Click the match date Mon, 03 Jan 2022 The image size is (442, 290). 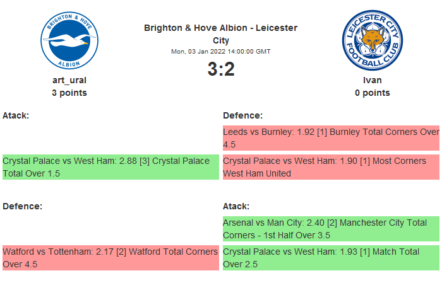[220, 52]
